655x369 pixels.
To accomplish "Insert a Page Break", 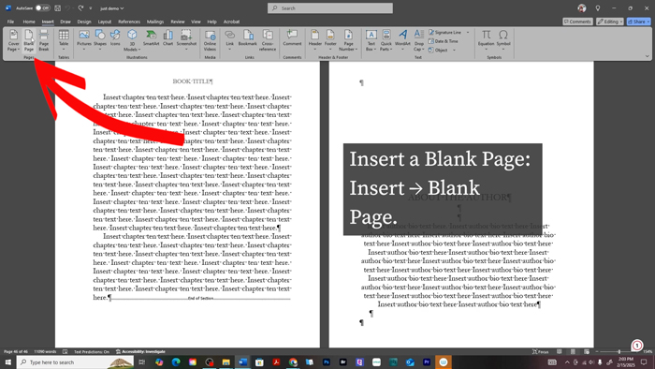I will [x=44, y=40].
